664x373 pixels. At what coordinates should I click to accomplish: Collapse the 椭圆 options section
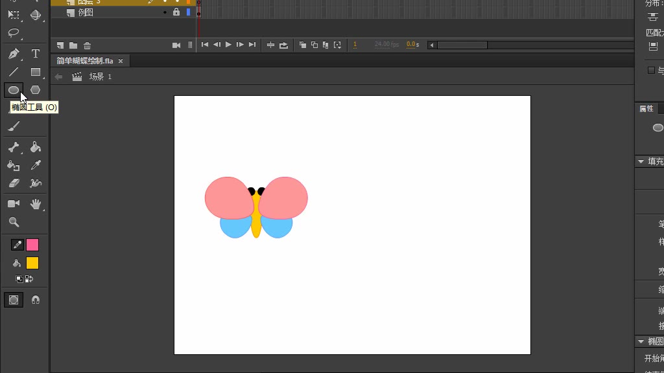[641, 341]
